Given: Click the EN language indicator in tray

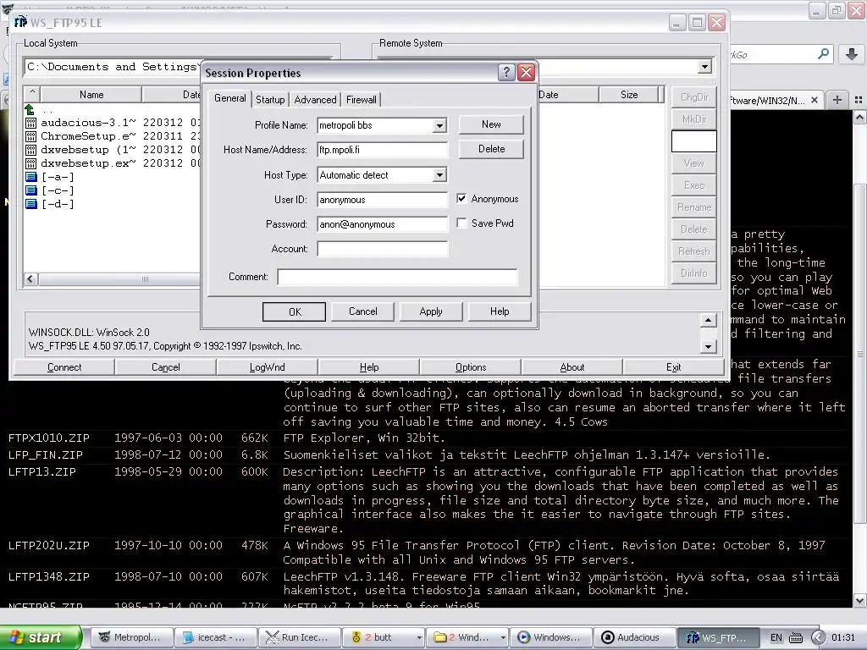Looking at the screenshot, I should click(776, 637).
